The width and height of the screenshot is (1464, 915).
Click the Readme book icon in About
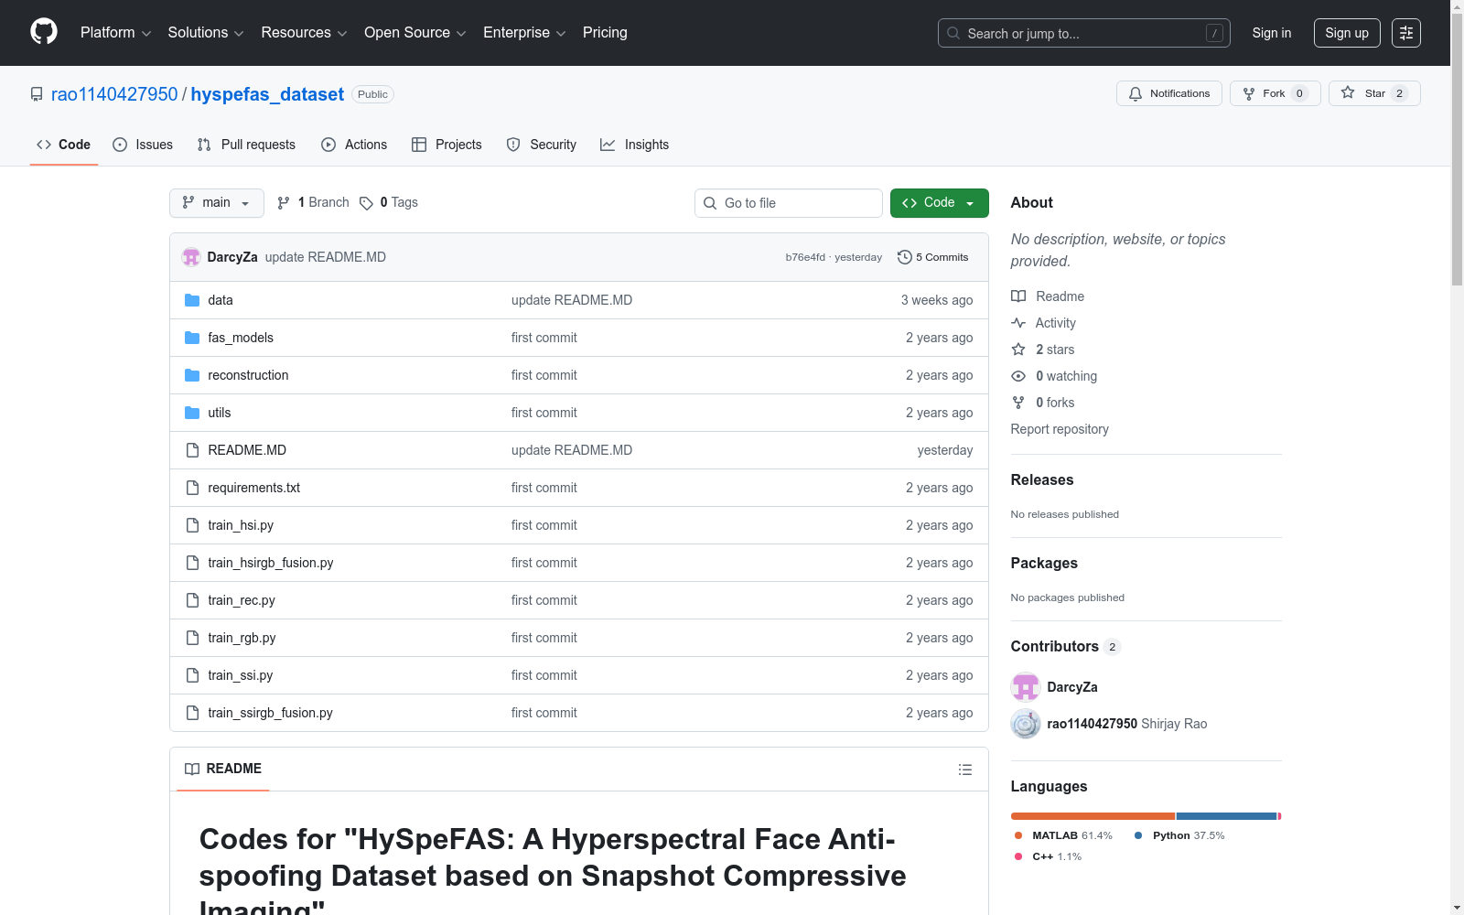(1018, 296)
